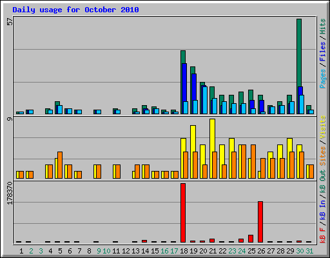Select the red kB bar for day 26
The height and width of the screenshot is (258, 330).
pos(260,222)
